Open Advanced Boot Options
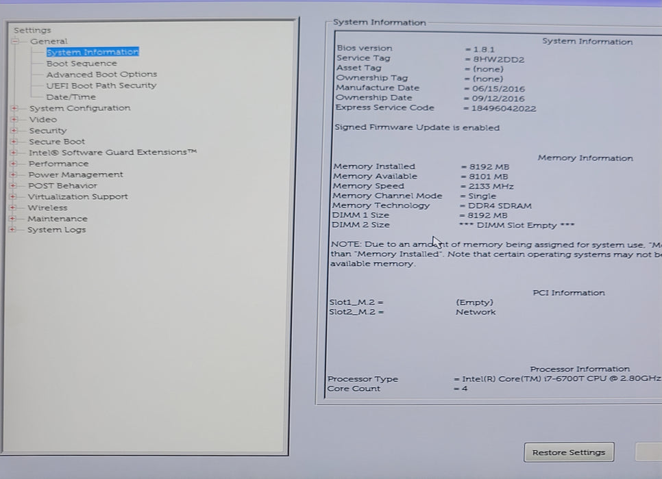The width and height of the screenshot is (662, 479). [101, 74]
